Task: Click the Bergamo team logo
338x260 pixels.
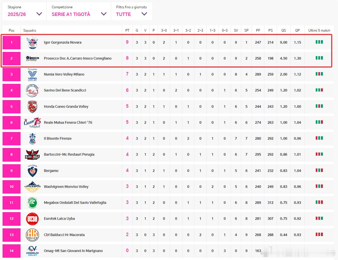Action: [x=32, y=171]
